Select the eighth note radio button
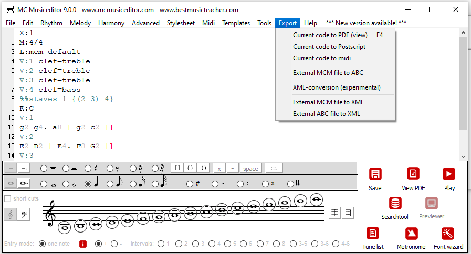 point(110,184)
